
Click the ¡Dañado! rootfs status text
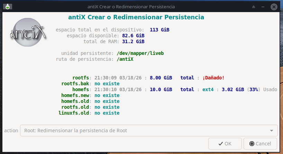(213, 78)
